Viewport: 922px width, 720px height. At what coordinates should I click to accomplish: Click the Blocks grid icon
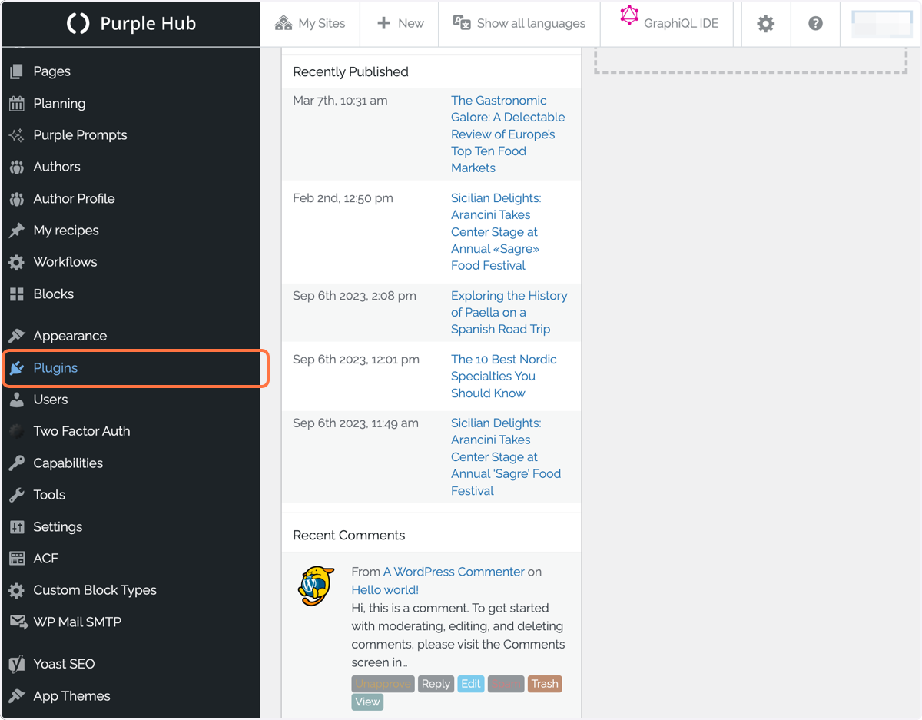pyautogui.click(x=16, y=294)
